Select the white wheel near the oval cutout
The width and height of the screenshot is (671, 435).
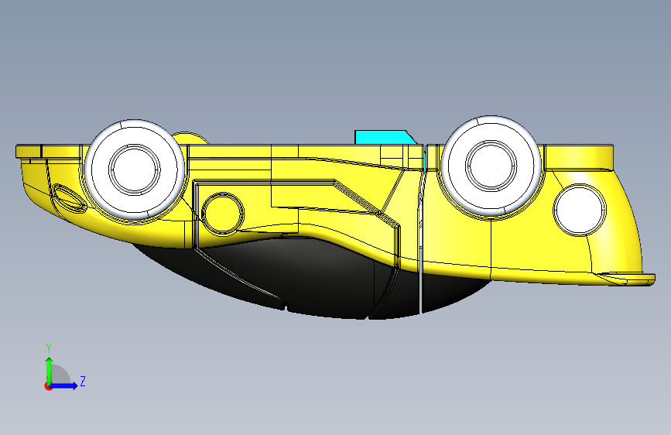point(135,170)
